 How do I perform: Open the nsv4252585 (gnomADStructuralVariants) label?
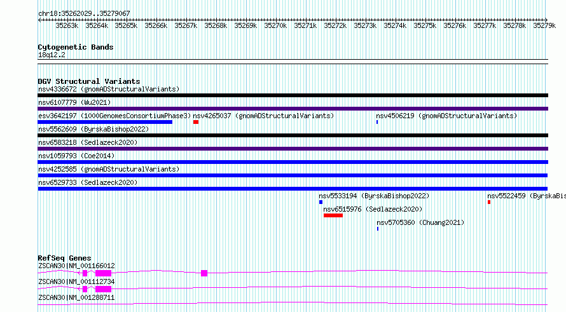[109, 169]
